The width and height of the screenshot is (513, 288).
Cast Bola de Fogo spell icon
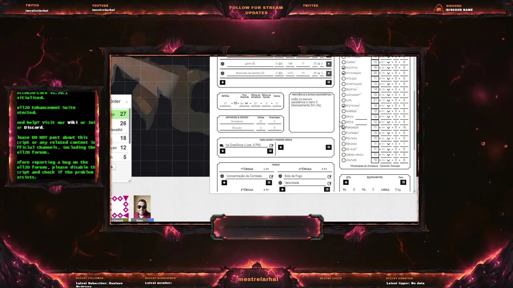[x=280, y=176]
